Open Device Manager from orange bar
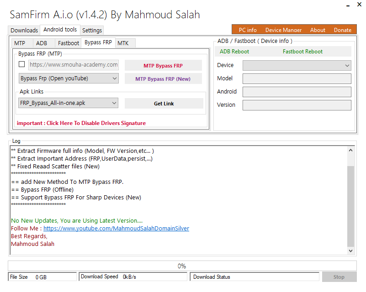 click(283, 30)
